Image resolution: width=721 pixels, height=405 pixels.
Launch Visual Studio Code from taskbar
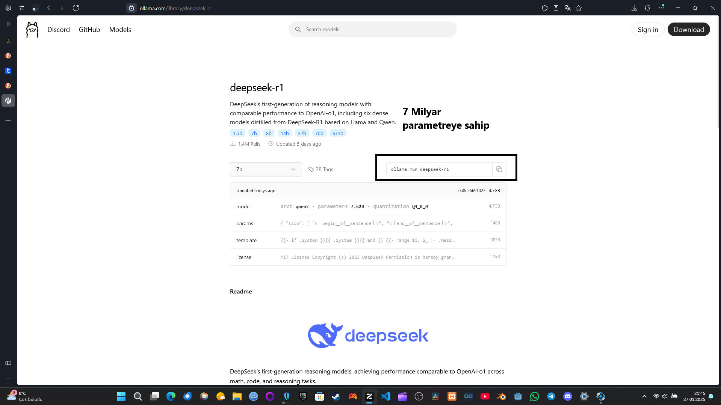coord(386,396)
